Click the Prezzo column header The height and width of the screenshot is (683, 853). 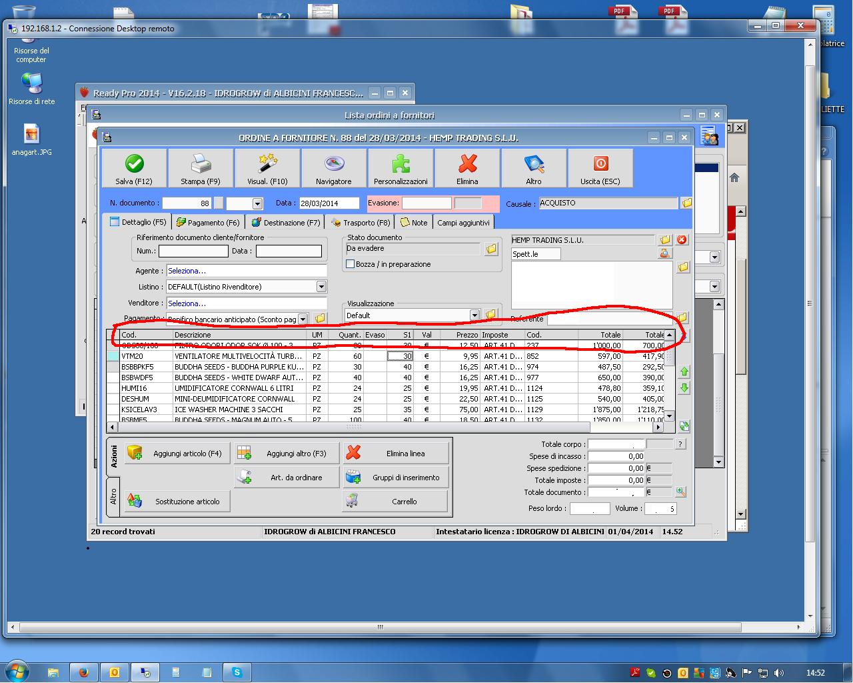coord(460,335)
